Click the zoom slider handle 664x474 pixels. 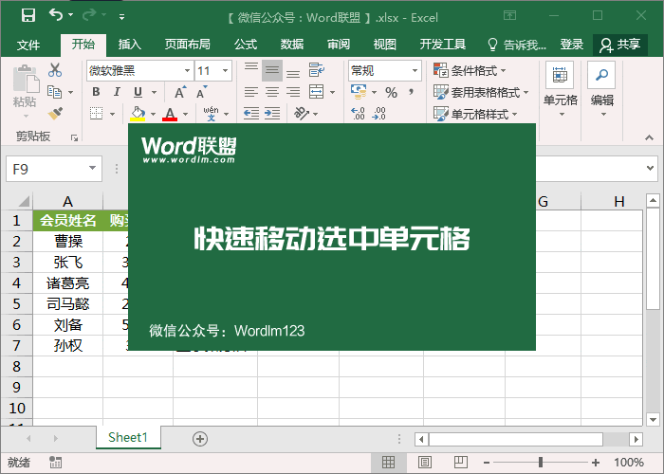pyautogui.click(x=541, y=463)
